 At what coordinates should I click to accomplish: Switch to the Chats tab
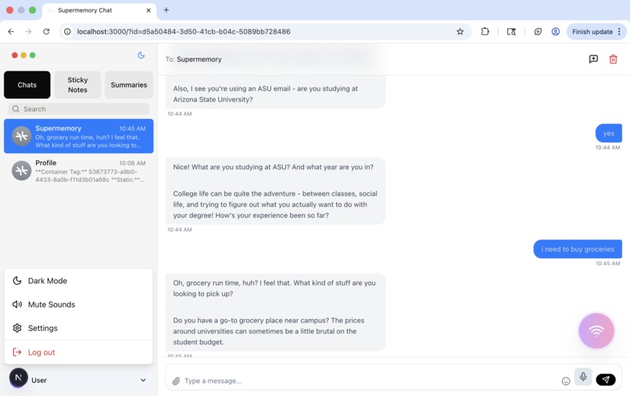27,85
